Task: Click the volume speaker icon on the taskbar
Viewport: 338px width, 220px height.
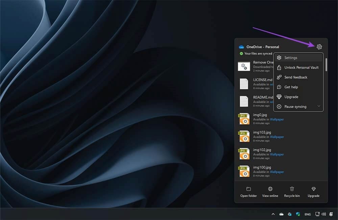Action: tap(324, 214)
